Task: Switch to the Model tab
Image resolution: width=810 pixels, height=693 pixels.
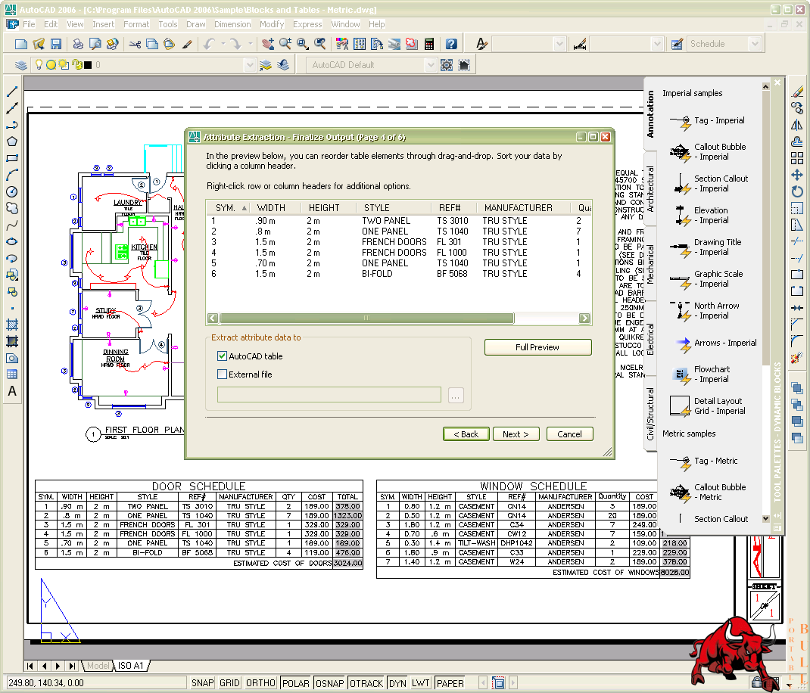Action: click(x=98, y=666)
